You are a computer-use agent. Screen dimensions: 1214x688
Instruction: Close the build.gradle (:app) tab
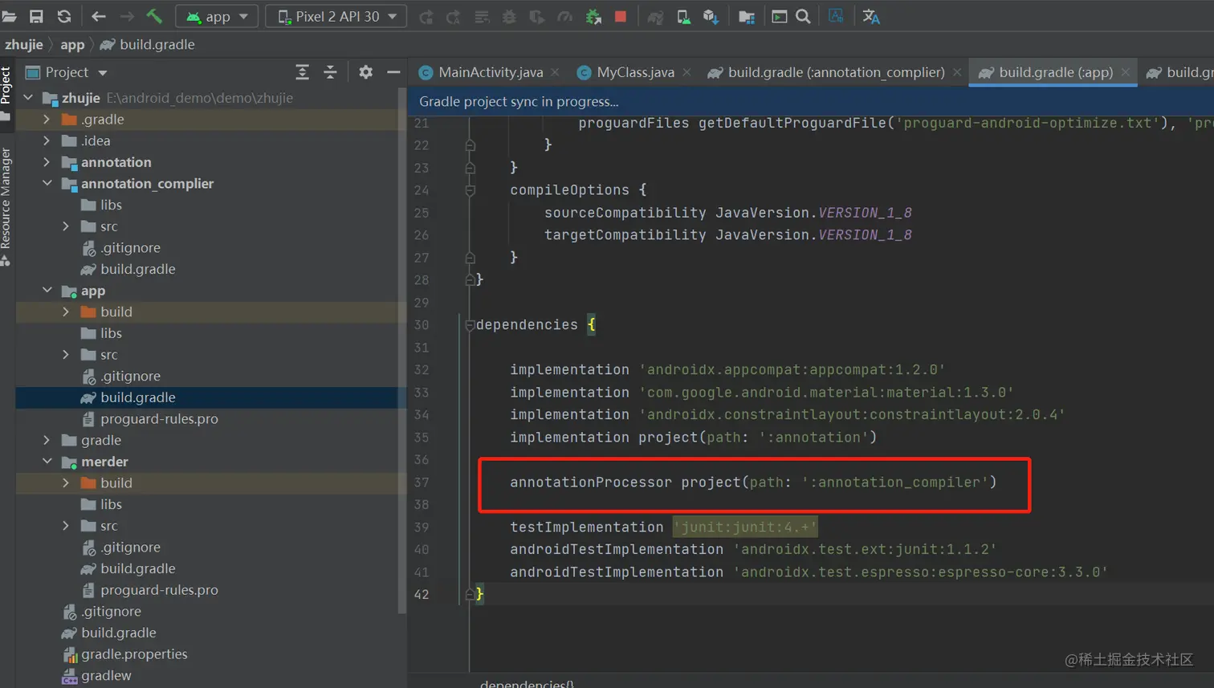coord(1126,72)
